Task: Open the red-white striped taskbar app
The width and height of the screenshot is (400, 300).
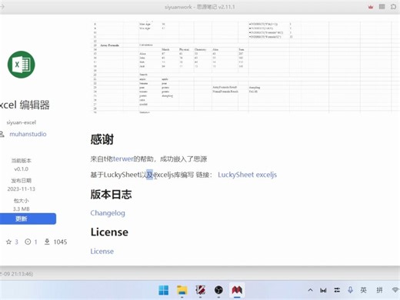Action: 200,290
